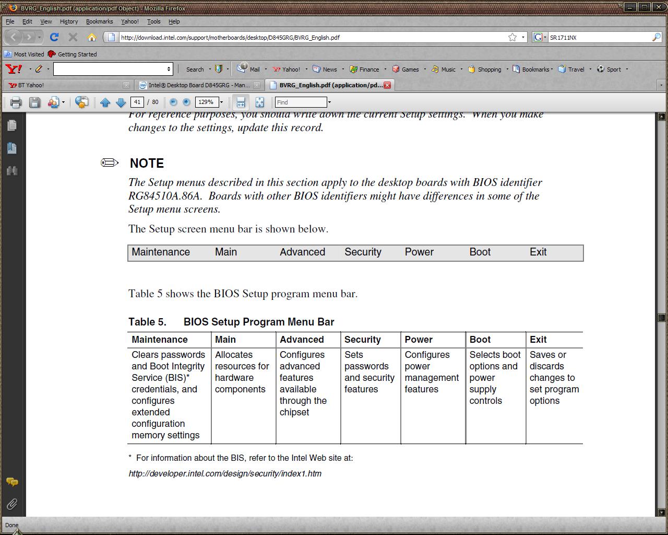Open the Tools menu
This screenshot has width=668, height=535.
tap(153, 21)
